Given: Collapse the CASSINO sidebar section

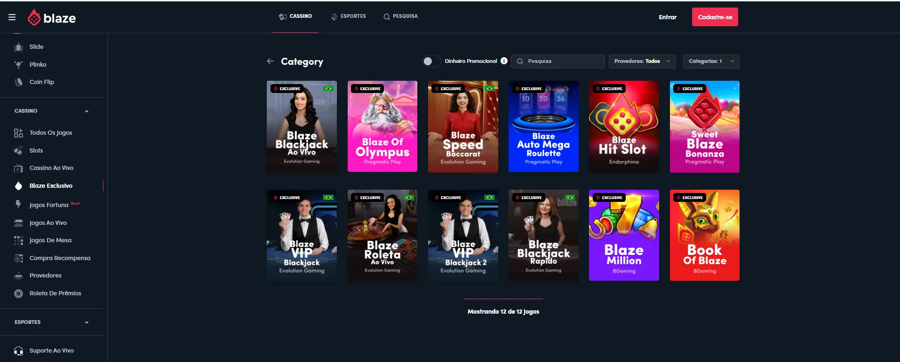Looking at the screenshot, I should (x=87, y=111).
